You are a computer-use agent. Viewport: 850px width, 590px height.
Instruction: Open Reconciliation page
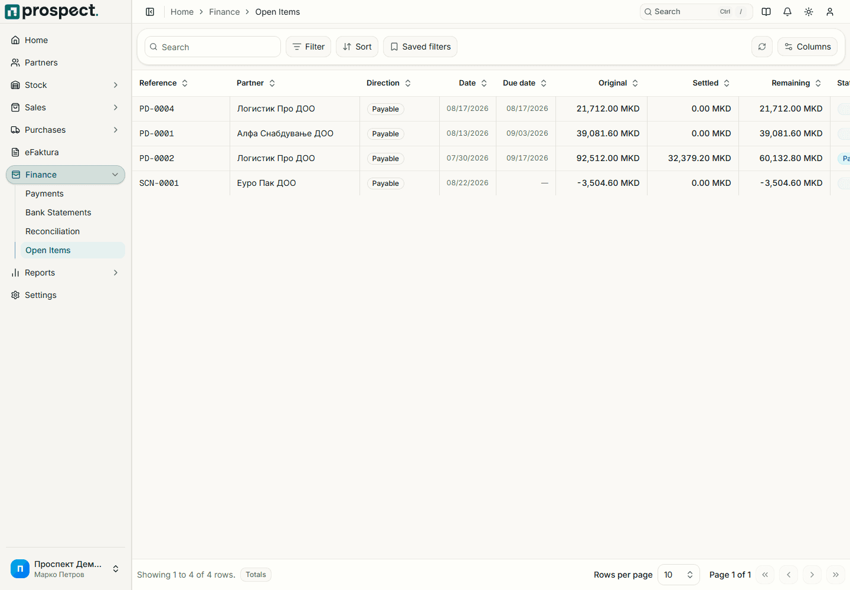[x=53, y=231]
